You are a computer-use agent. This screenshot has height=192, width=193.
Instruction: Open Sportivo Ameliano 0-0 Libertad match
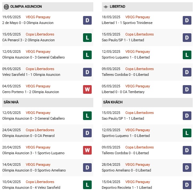126,170
